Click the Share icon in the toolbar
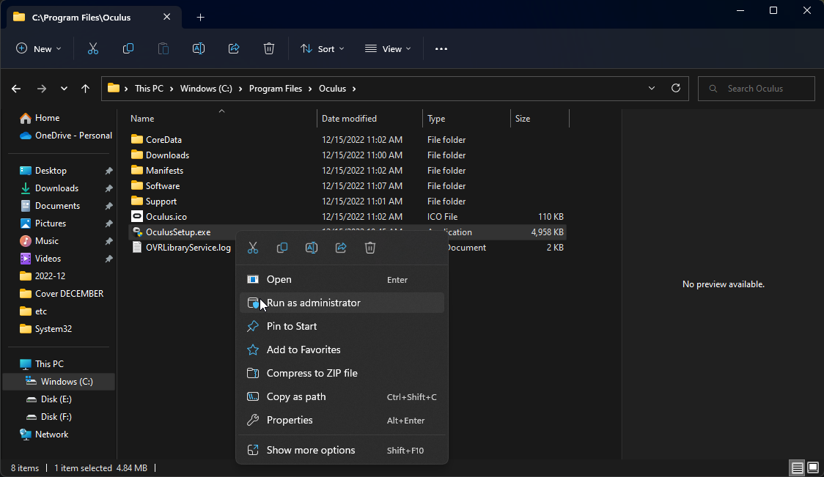 click(234, 49)
